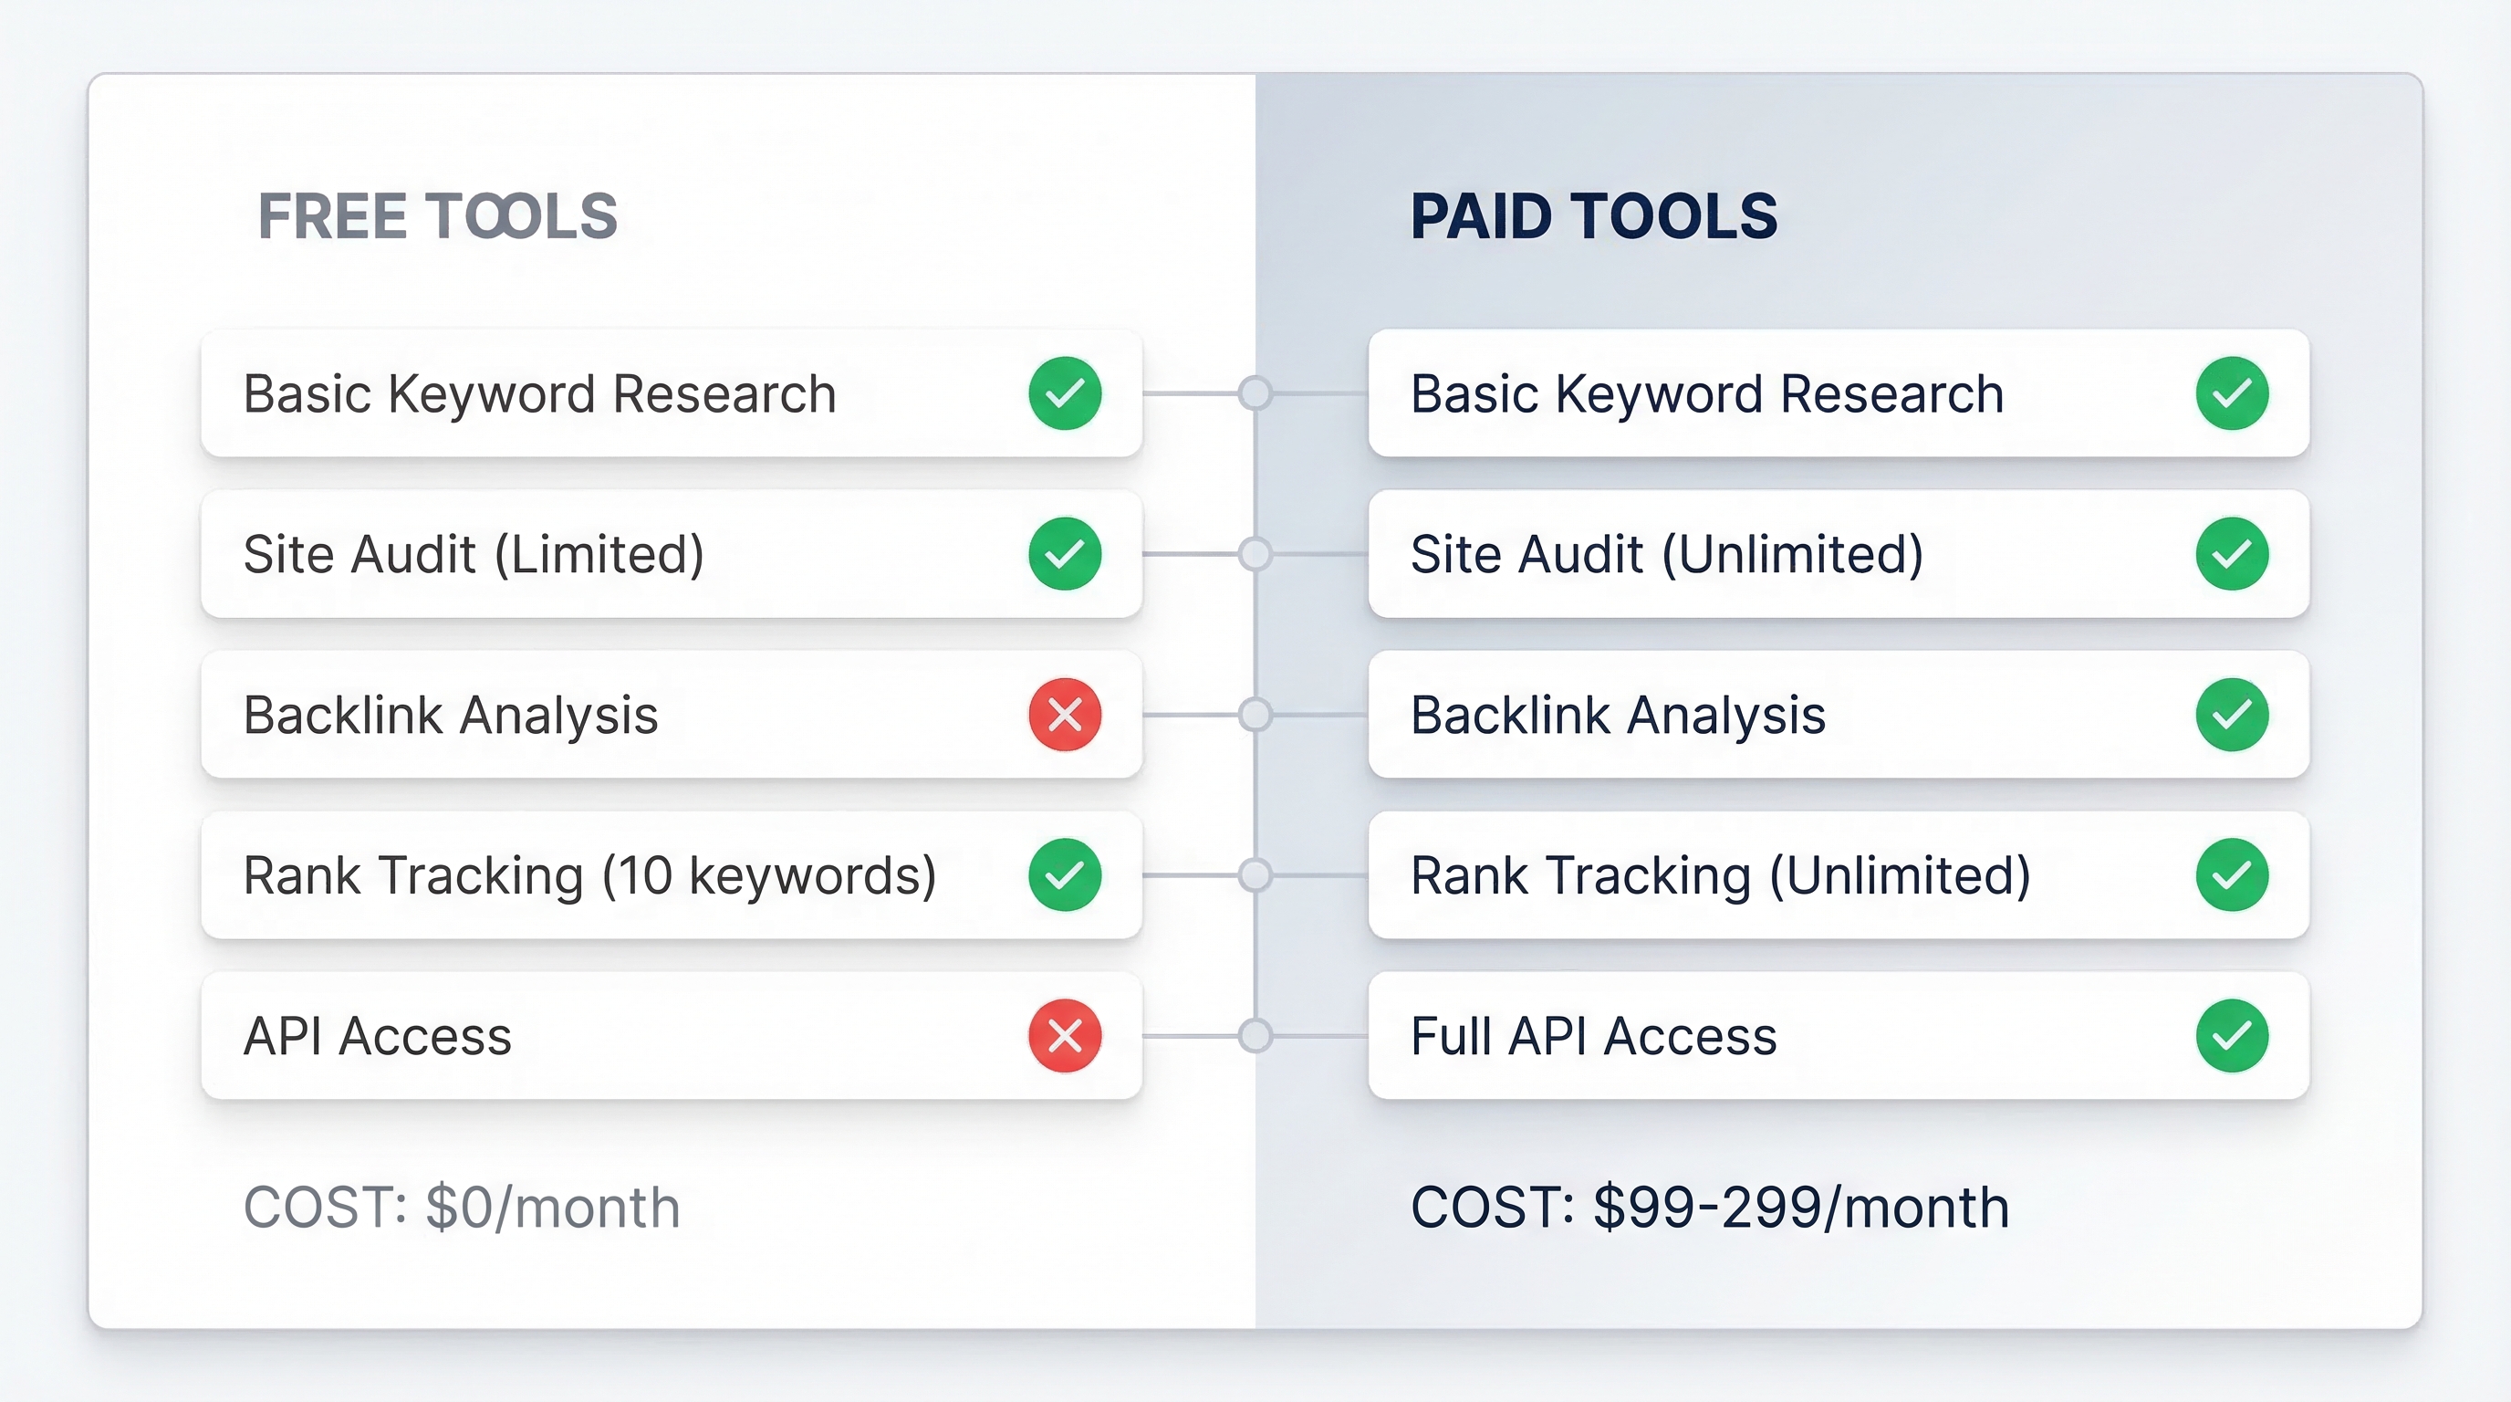Click the Rank Tracking (10 keywords) text
The height and width of the screenshot is (1402, 2511).
pyautogui.click(x=589, y=875)
